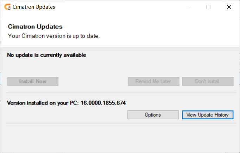The height and width of the screenshot is (153, 240).
Task: Click the disabled Install Now button
Action: click(x=33, y=81)
